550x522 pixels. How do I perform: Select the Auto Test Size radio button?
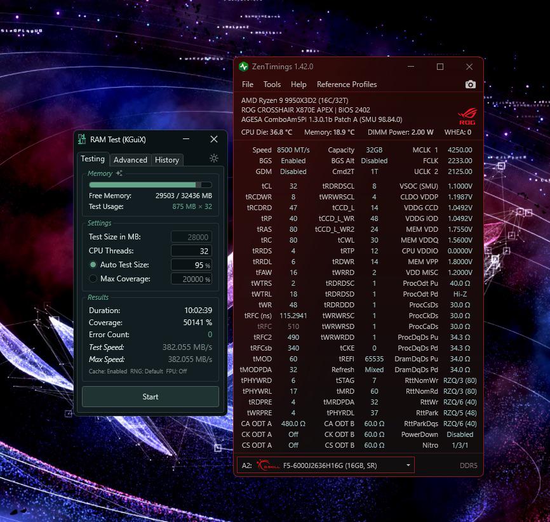pos(93,265)
